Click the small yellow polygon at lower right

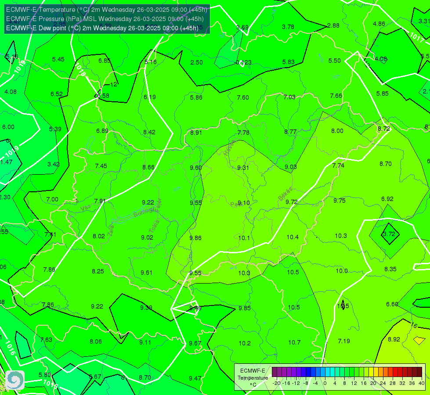pyautogui.click(x=419, y=341)
